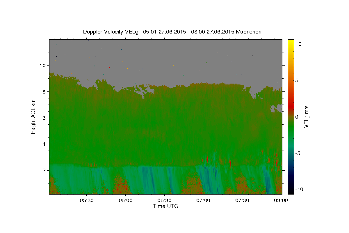
Task: Click the 05:30 time tick label
Action: point(87,200)
